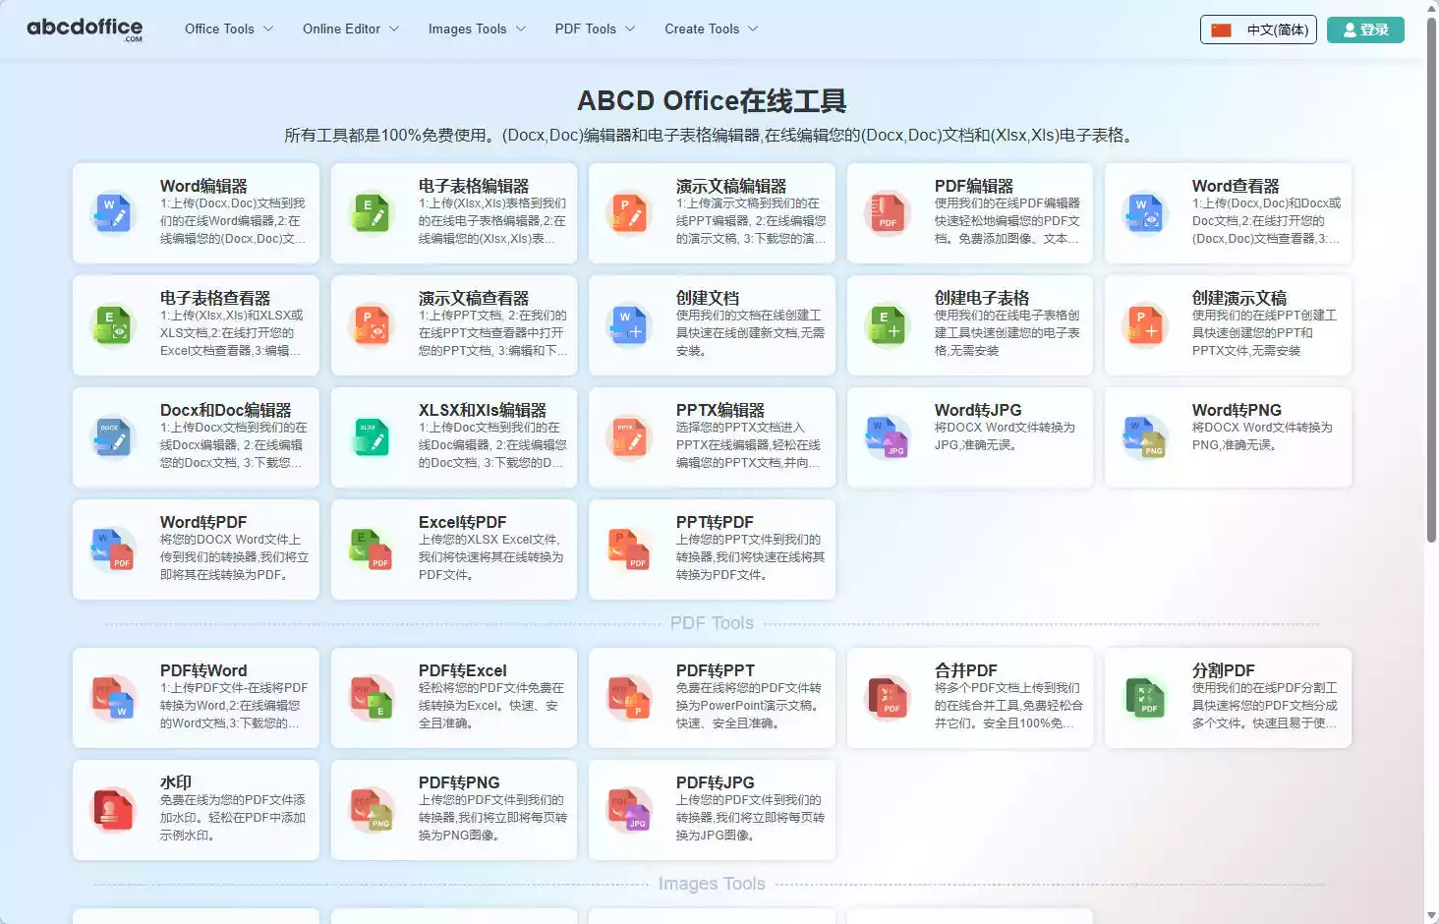
Task: Click the Word转PNG icon
Action: click(x=1145, y=437)
